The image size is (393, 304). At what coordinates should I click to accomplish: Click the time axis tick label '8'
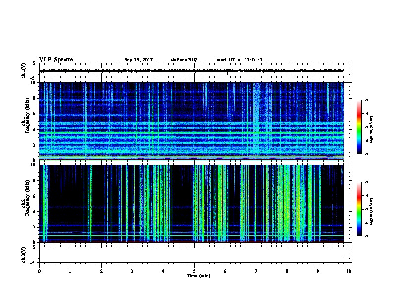[x=287, y=271]
